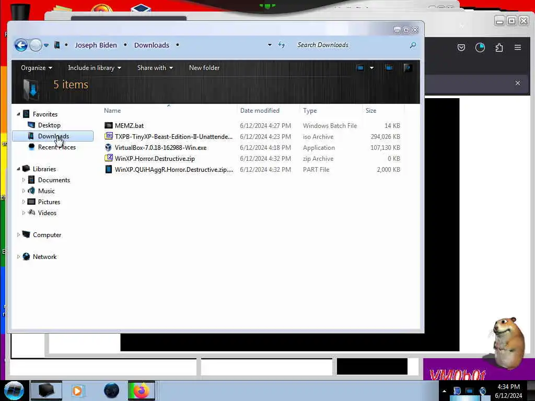Screen dimensions: 535x401
Task: Click the Explorer taskbar button
Action: 46,391
